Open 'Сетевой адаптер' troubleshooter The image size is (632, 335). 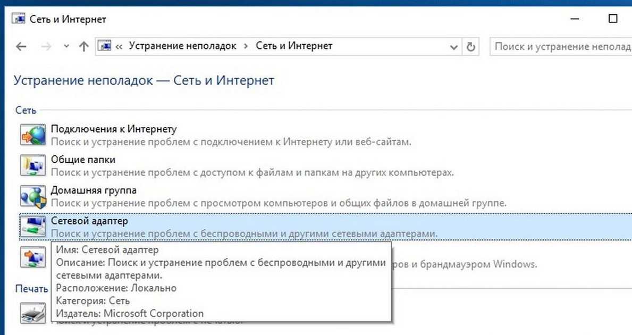pos(89,221)
